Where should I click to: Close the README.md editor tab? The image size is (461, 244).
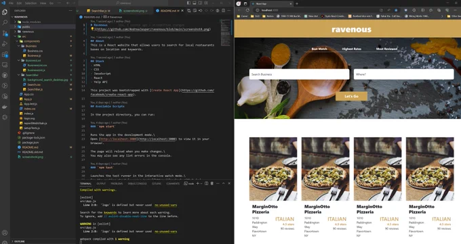pyautogui.click(x=182, y=11)
